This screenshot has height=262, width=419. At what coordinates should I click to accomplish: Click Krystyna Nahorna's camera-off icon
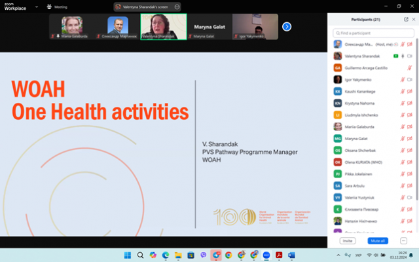pyautogui.click(x=409, y=103)
